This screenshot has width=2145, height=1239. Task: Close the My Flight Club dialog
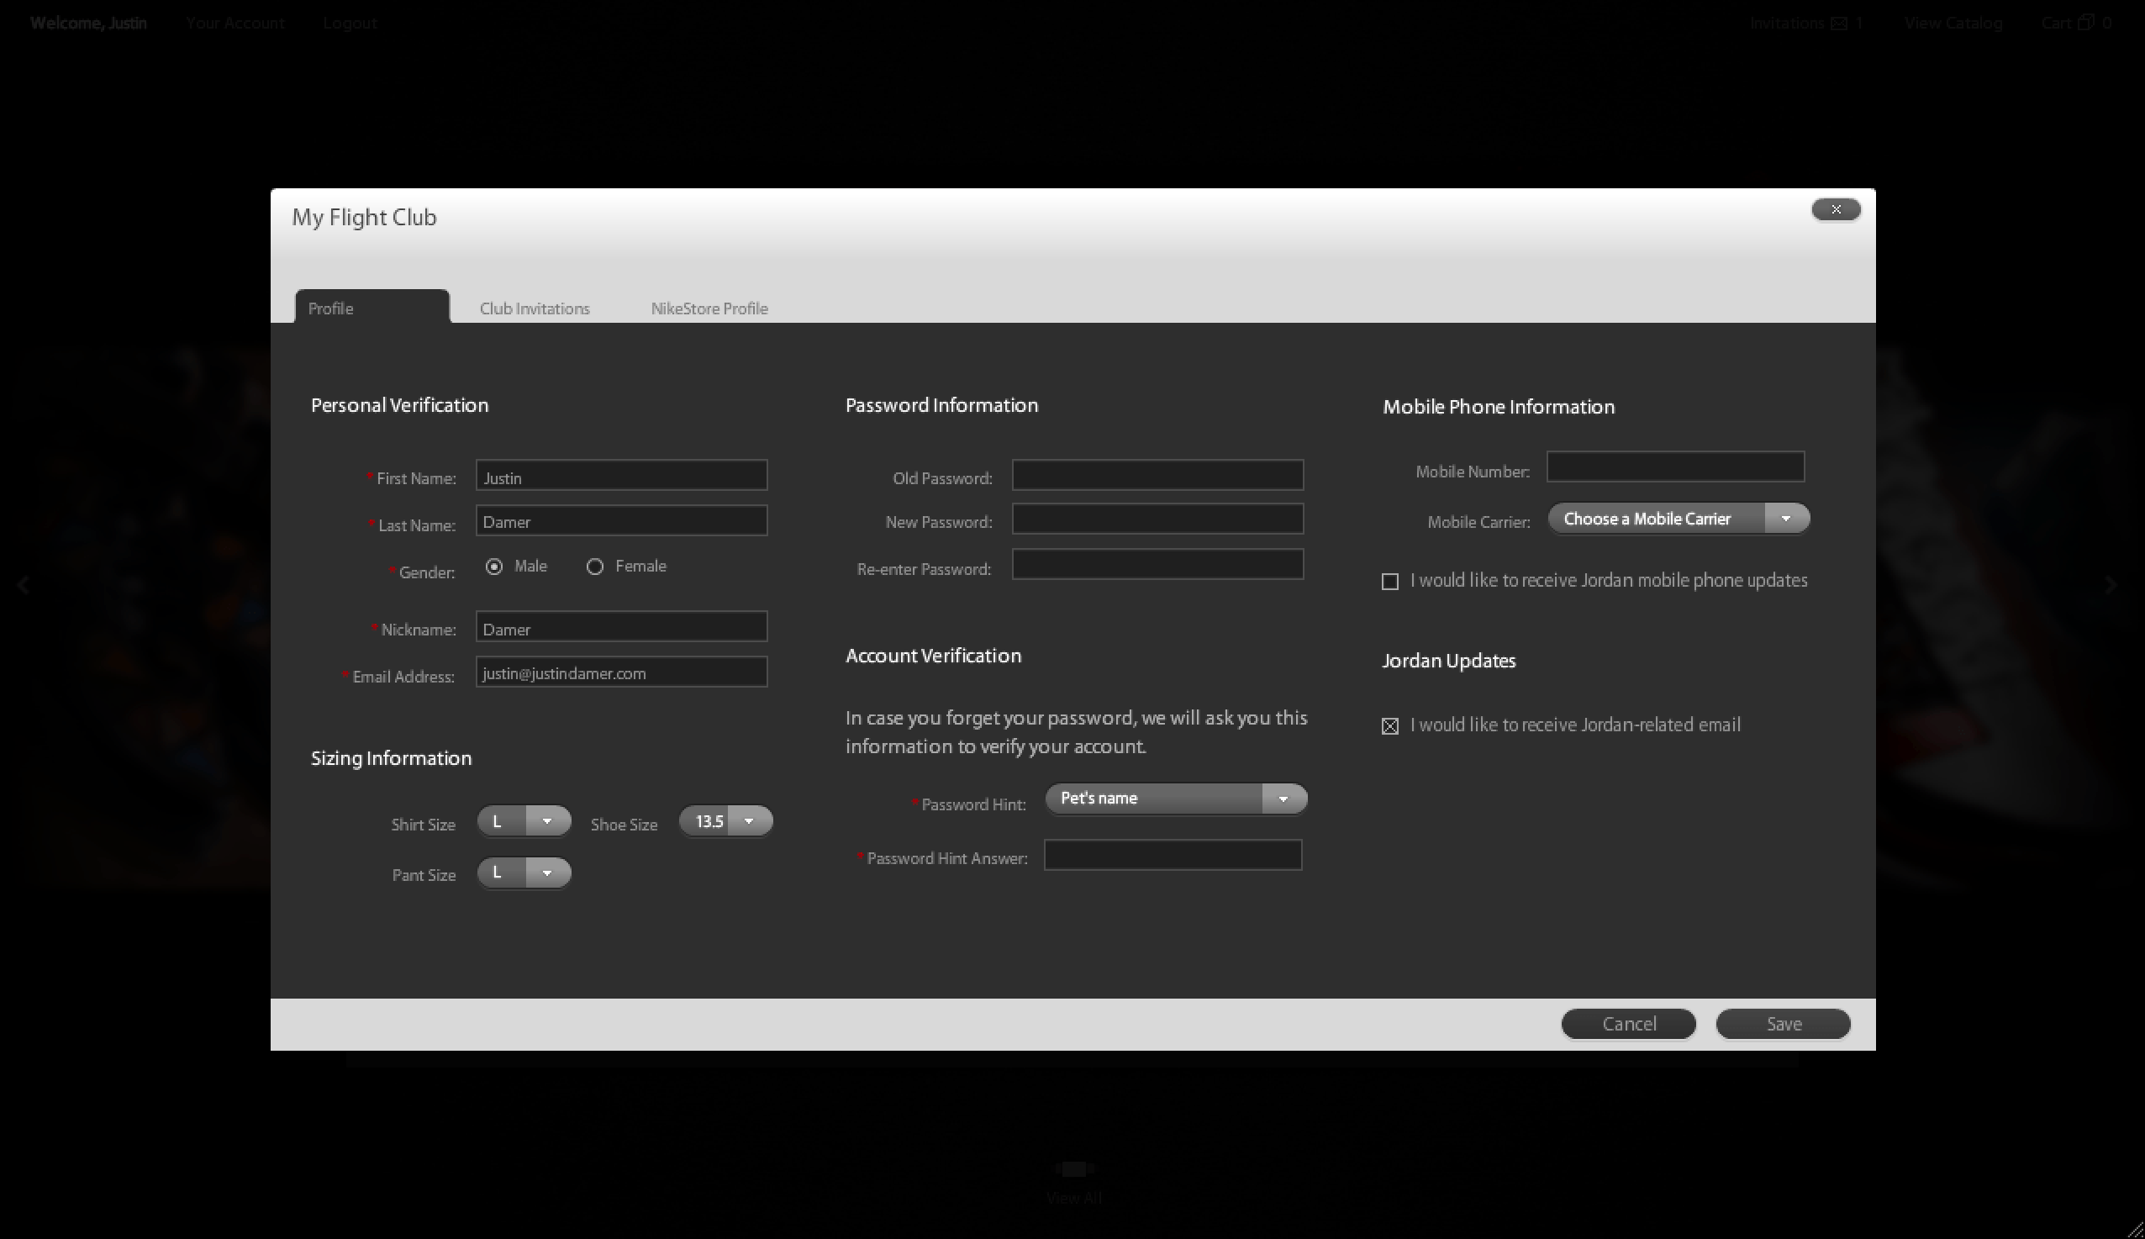(x=1836, y=209)
